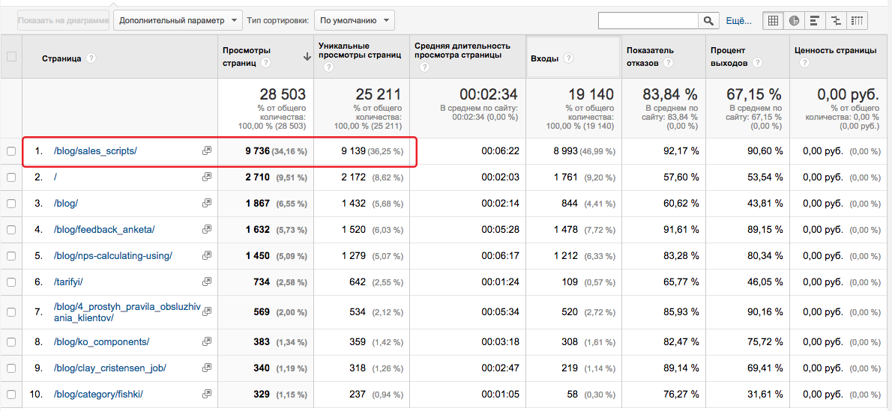This screenshot has height=411, width=892.
Task: Select the comparison view icon
Action: (836, 20)
